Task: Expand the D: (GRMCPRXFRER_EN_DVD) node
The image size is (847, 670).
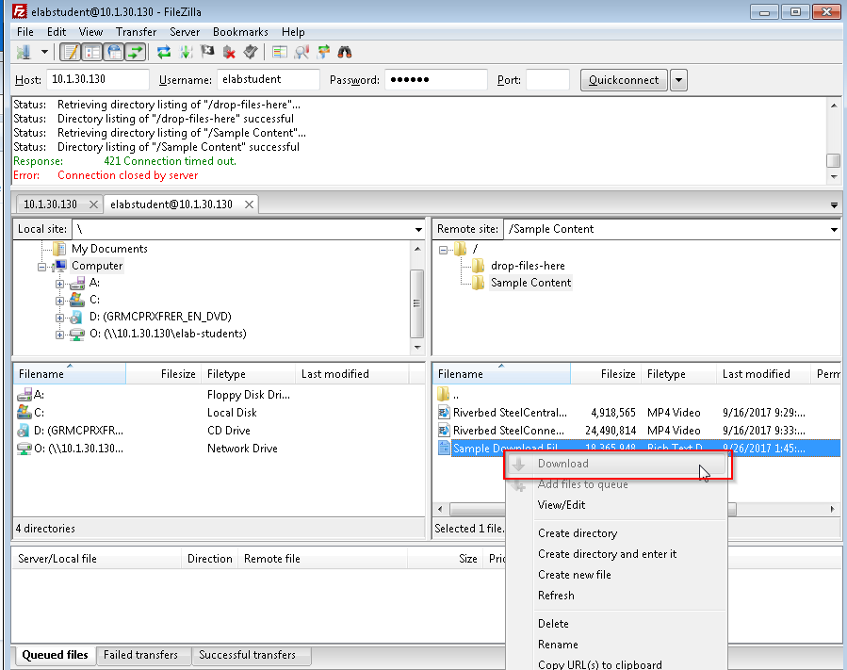Action: (59, 318)
